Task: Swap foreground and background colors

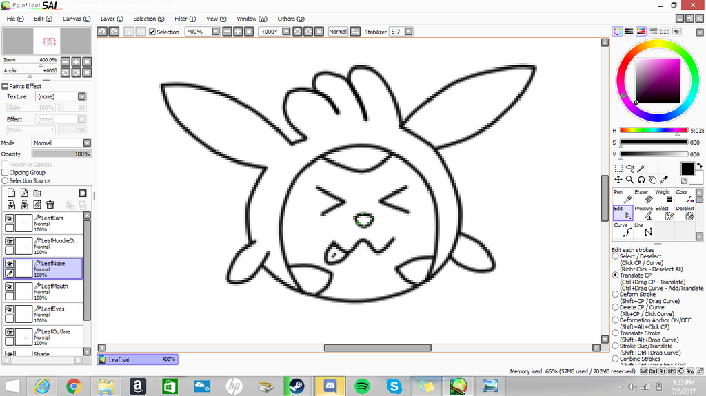Action: (x=699, y=165)
